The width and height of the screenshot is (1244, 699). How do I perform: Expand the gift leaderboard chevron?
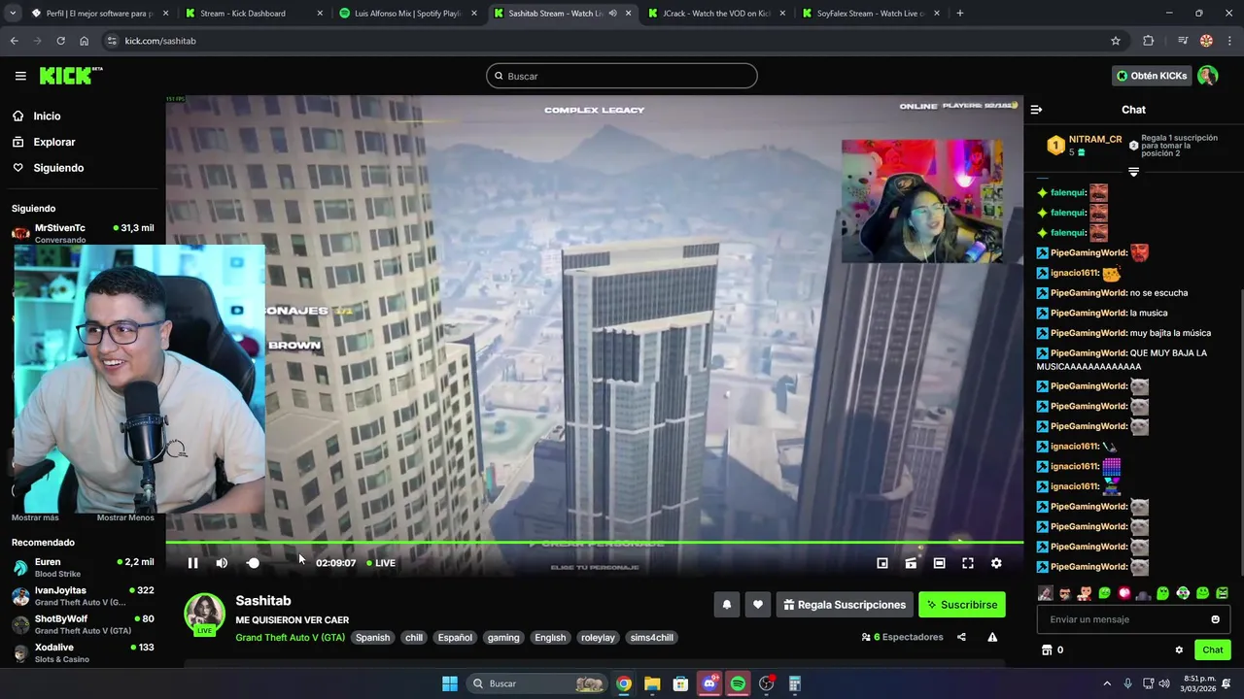1133,172
